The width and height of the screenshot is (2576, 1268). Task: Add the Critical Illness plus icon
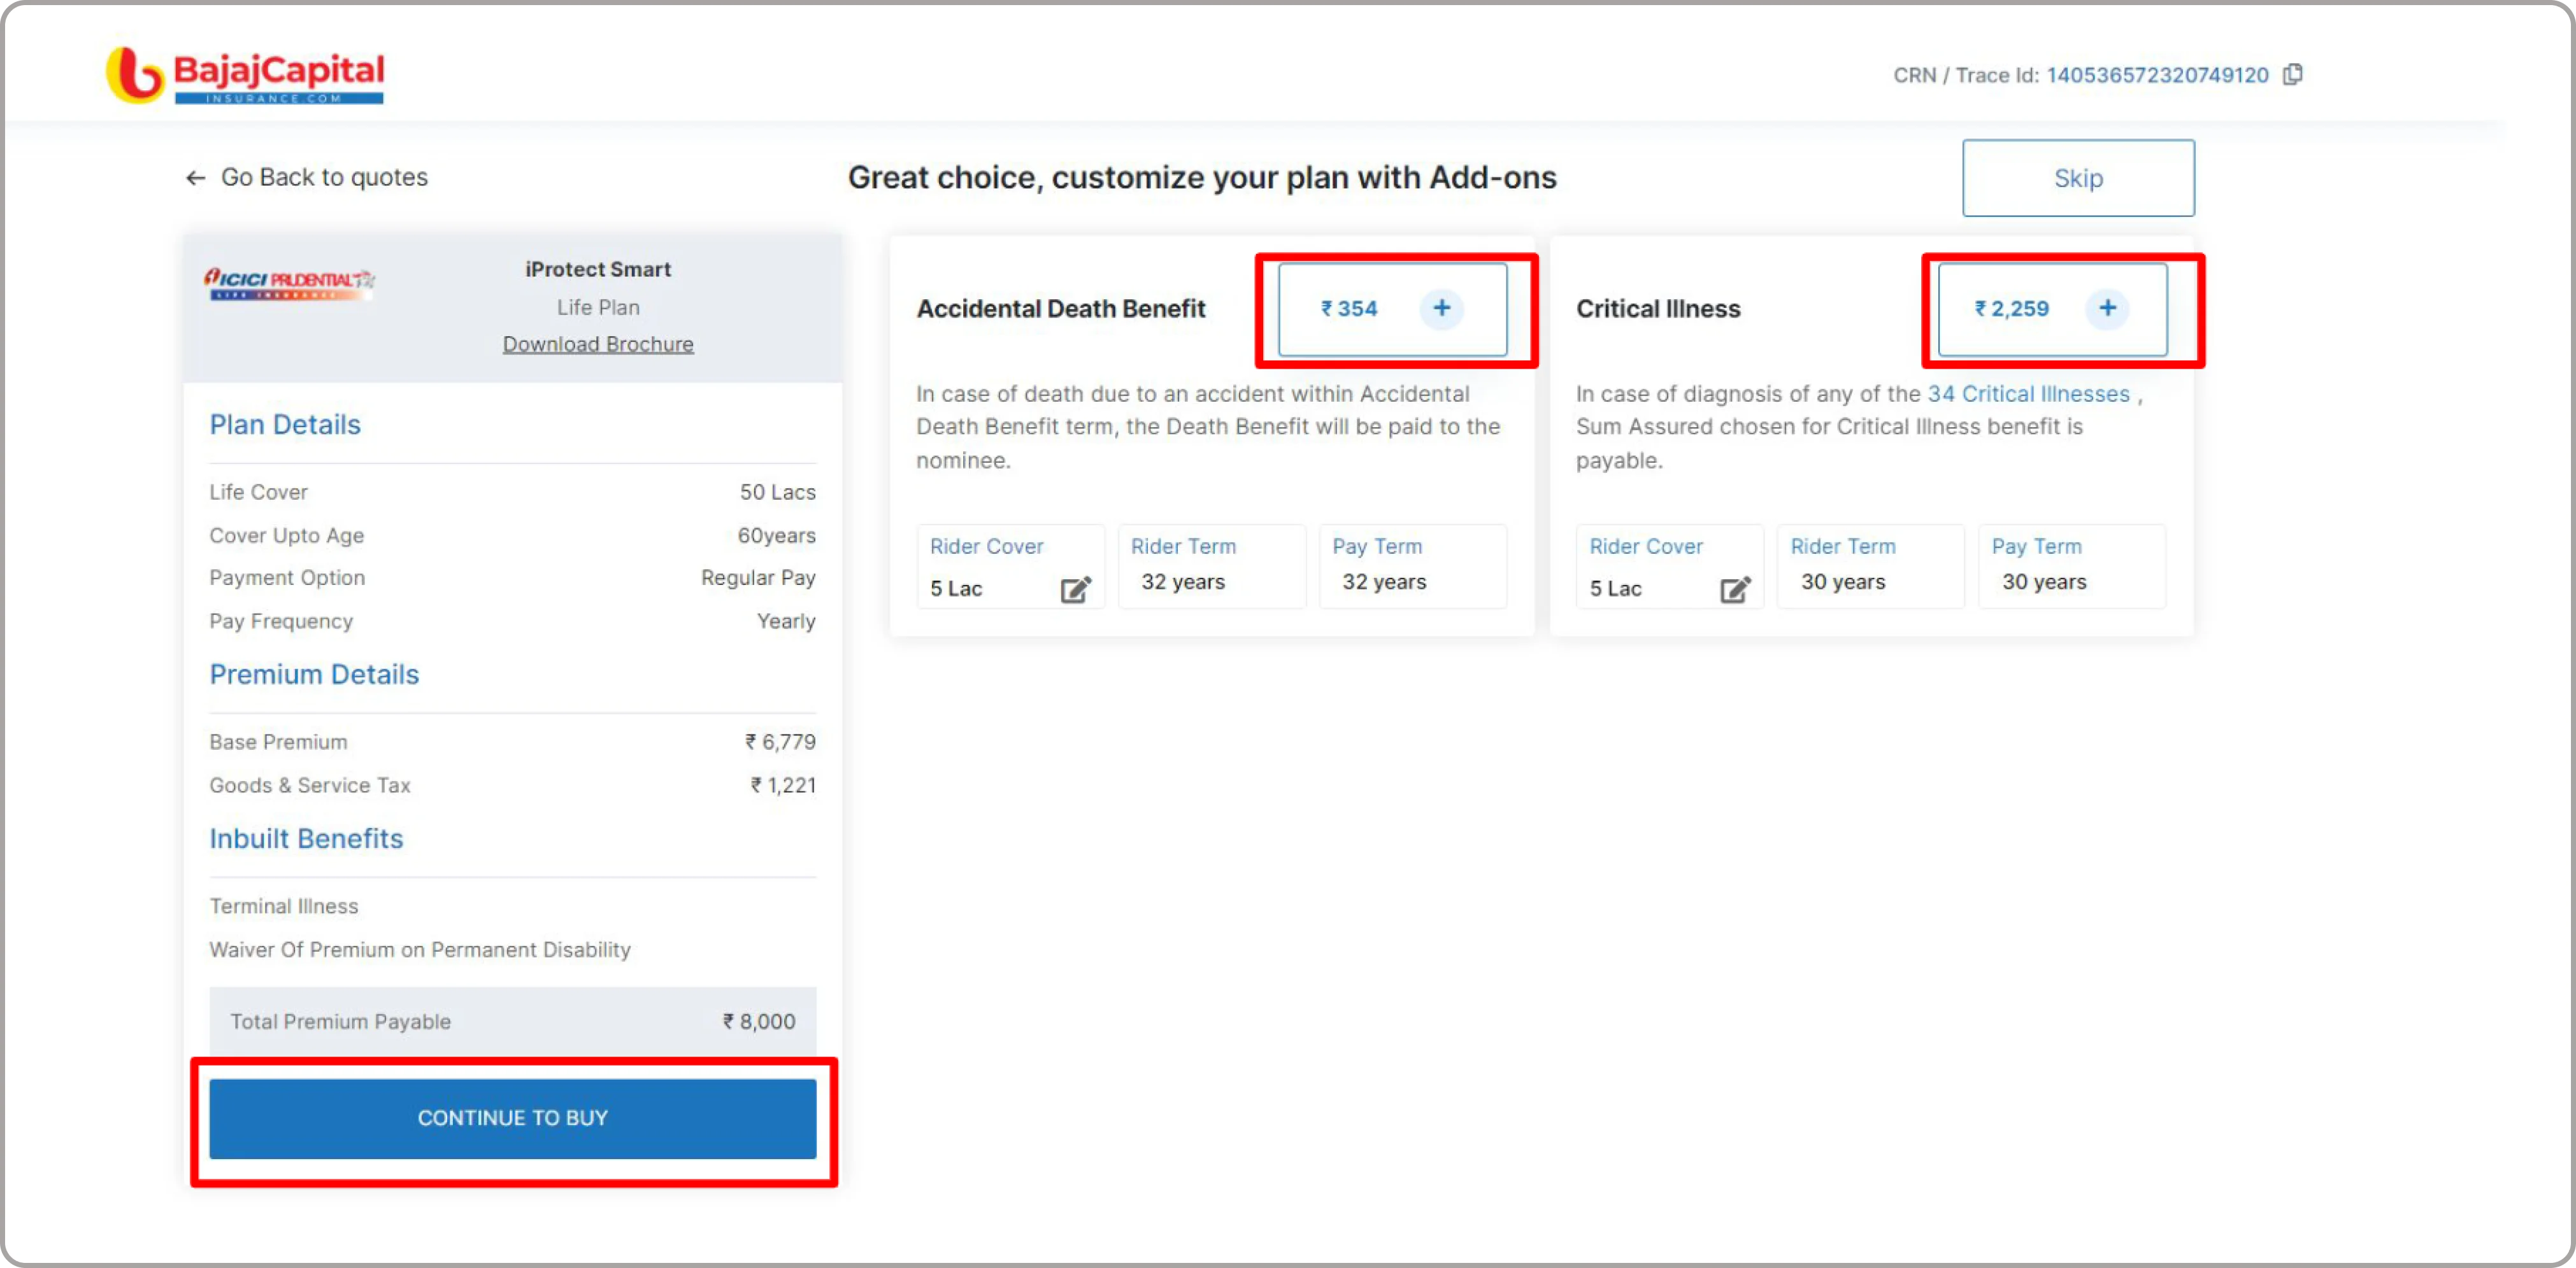(x=2107, y=307)
